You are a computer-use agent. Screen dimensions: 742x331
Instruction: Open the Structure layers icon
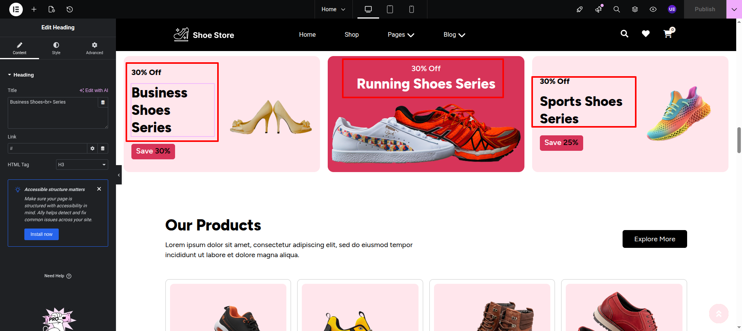pyautogui.click(x=635, y=9)
